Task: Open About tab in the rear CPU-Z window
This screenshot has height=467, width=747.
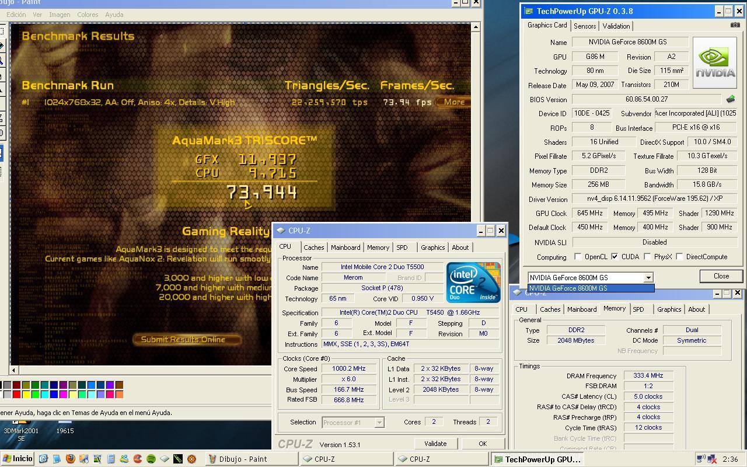Action: tap(697, 309)
